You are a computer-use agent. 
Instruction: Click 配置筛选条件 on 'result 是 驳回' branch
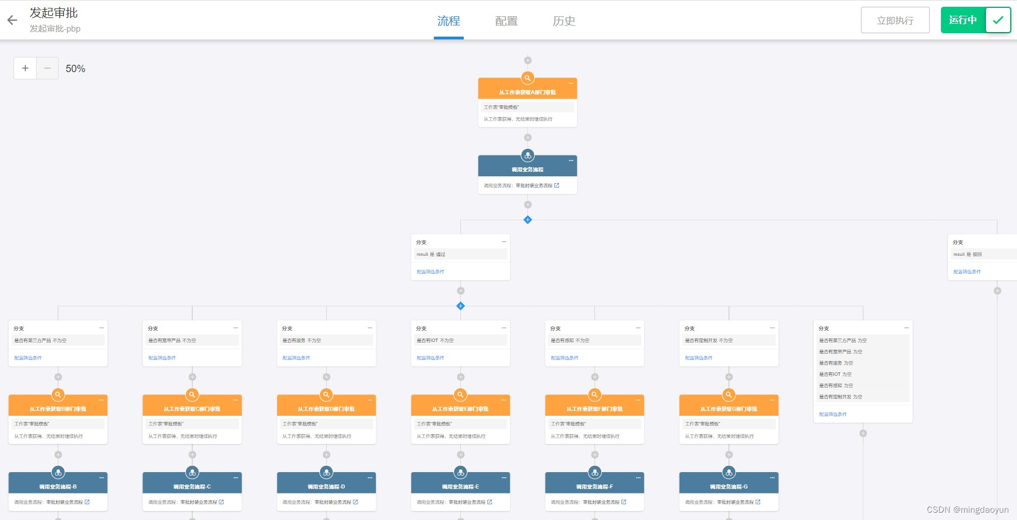pos(967,272)
